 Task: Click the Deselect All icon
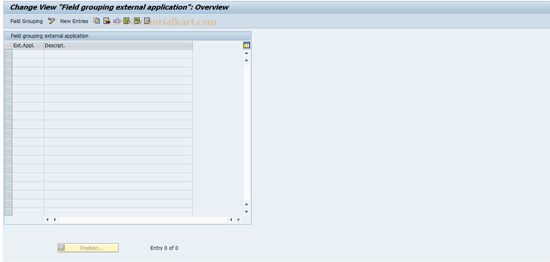click(147, 21)
